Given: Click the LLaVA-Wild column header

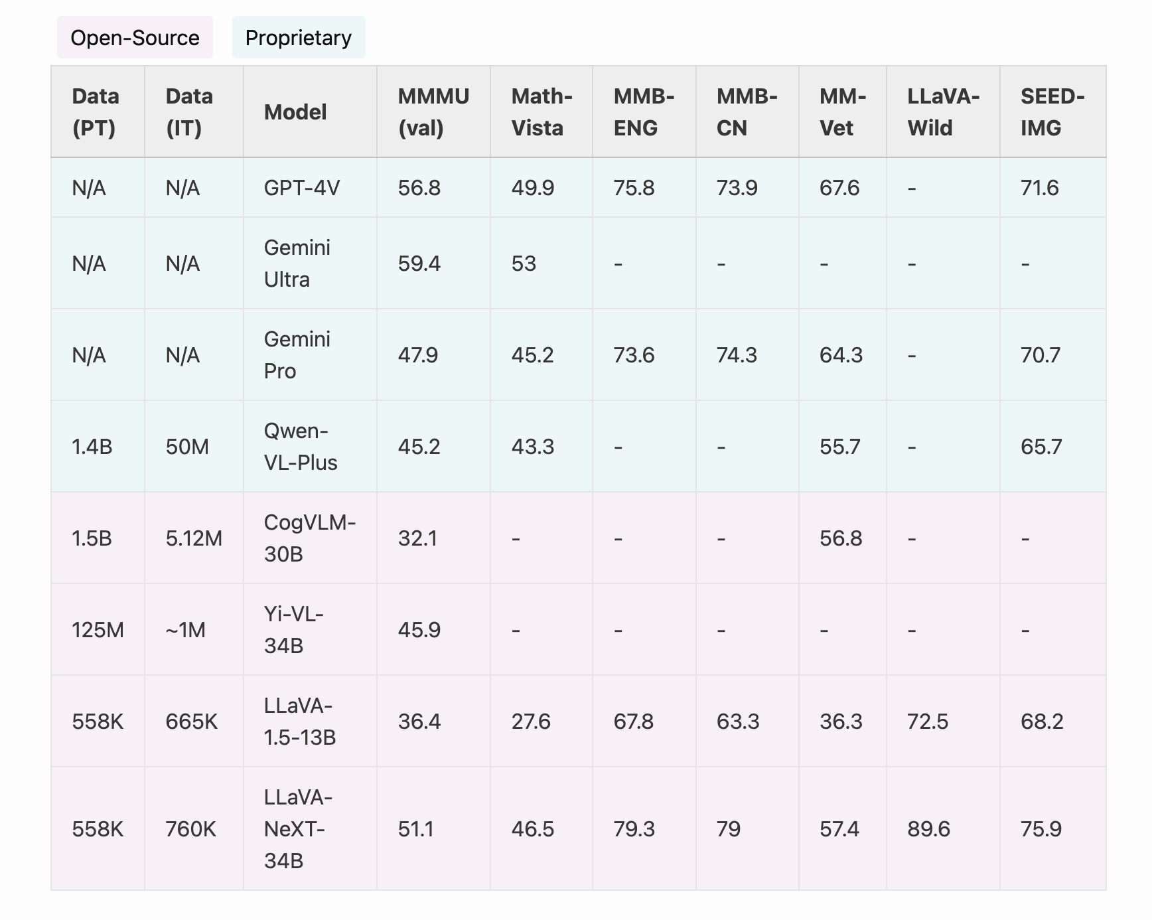Looking at the screenshot, I should 943,112.
